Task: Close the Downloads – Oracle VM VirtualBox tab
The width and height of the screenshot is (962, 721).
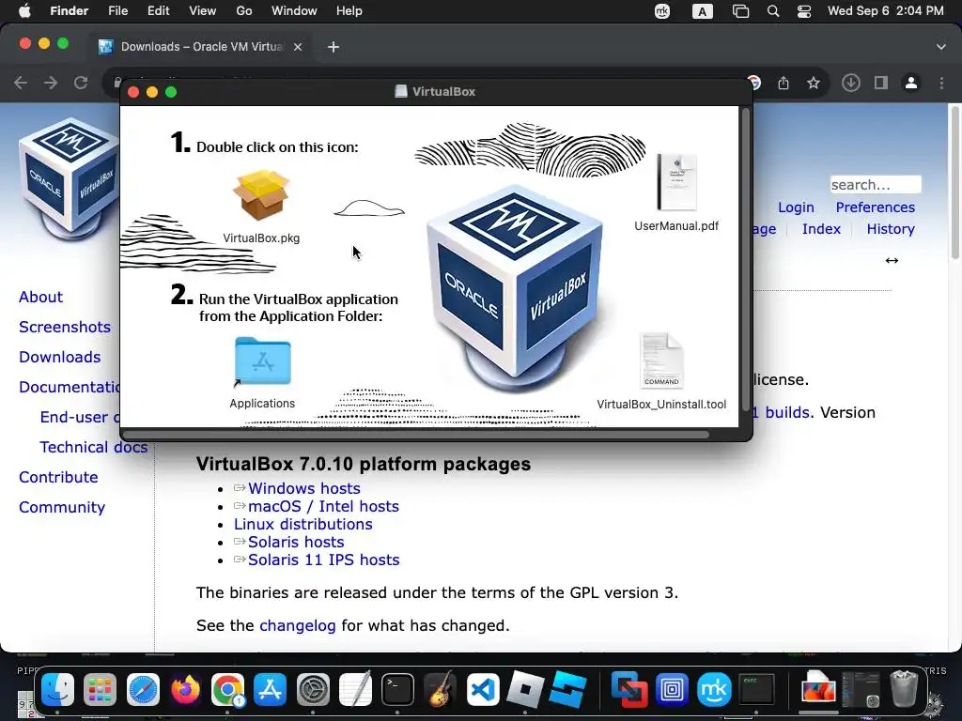Action: pos(298,47)
